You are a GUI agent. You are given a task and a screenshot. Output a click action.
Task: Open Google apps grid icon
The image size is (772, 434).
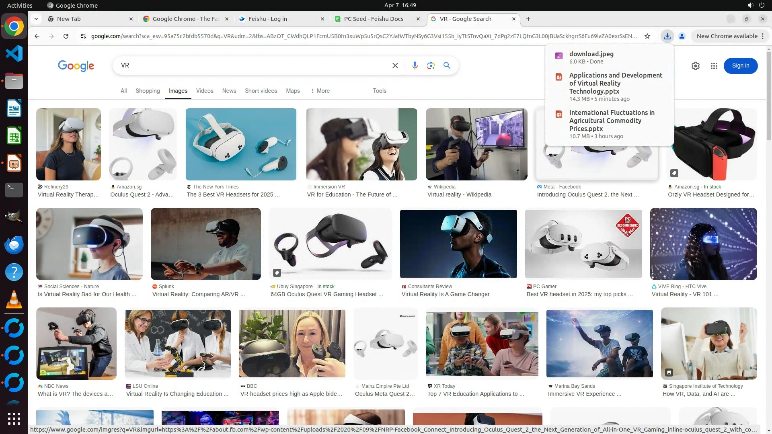(714, 66)
